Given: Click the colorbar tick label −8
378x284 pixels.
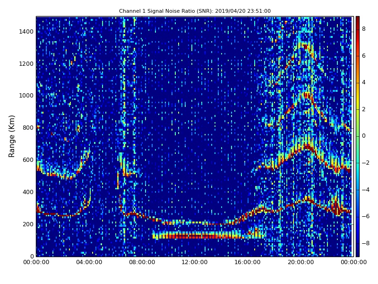Looking at the screenshot, I should (x=366, y=243).
